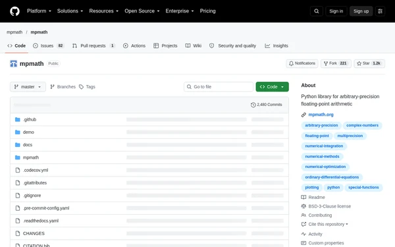The width and height of the screenshot is (395, 247).
Task: Click the ordinary-differential-equations topic tag
Action: pos(332,177)
